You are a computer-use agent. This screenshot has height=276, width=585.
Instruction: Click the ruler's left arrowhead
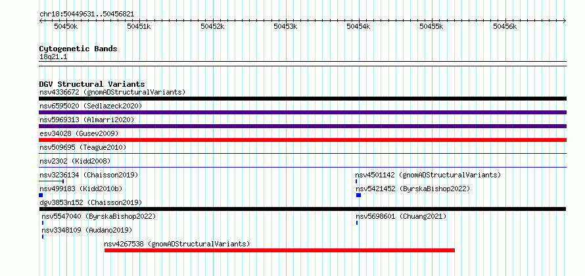coord(41,20)
